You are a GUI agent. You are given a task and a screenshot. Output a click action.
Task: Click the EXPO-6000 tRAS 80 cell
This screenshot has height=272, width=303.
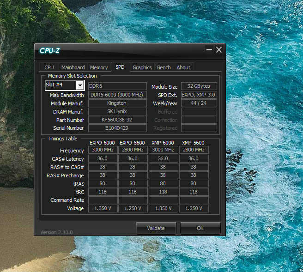(103, 183)
